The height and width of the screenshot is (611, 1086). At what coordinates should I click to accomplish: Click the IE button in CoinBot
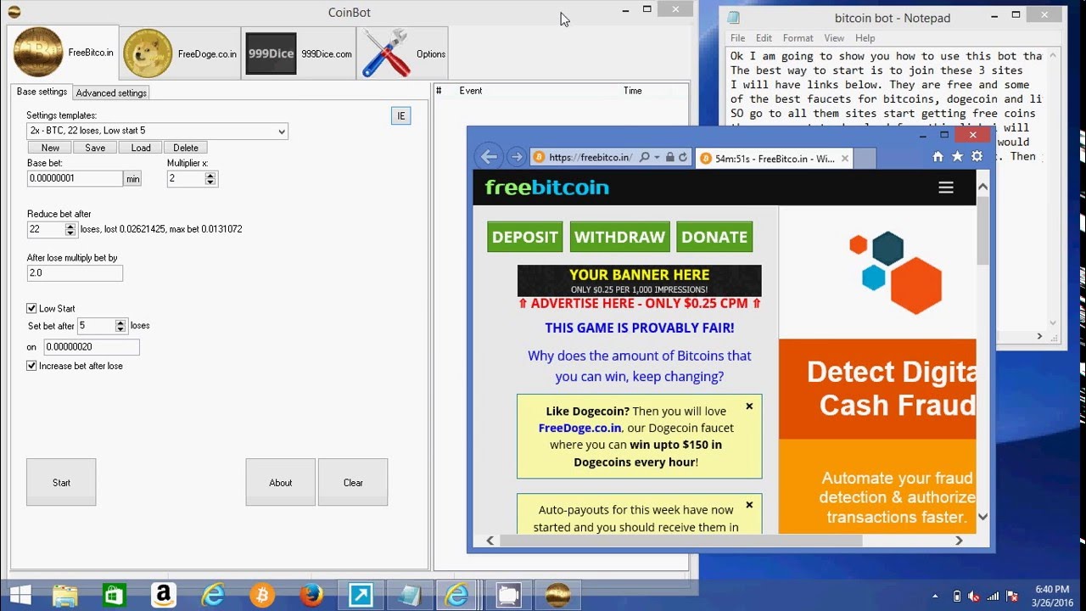(401, 116)
